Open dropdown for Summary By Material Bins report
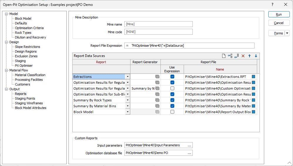Screen dimensions: 293x166 (128, 106)
